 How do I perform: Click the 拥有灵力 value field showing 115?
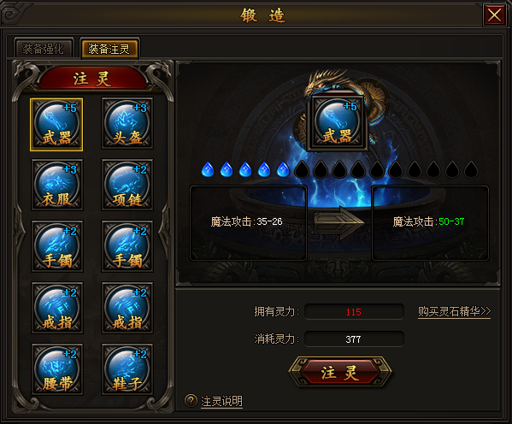354,312
